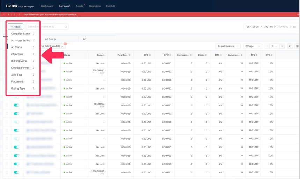The image size is (300, 179).
Task: Click the Filters button
Action: tap(15, 27)
